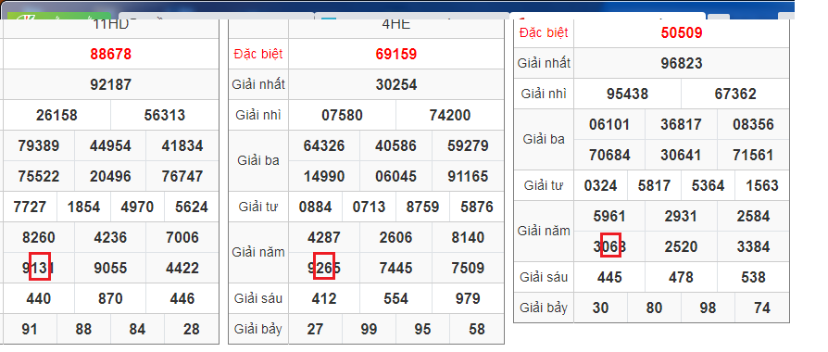Click the 8759 result
This screenshot has width=828, height=352.
(422, 207)
